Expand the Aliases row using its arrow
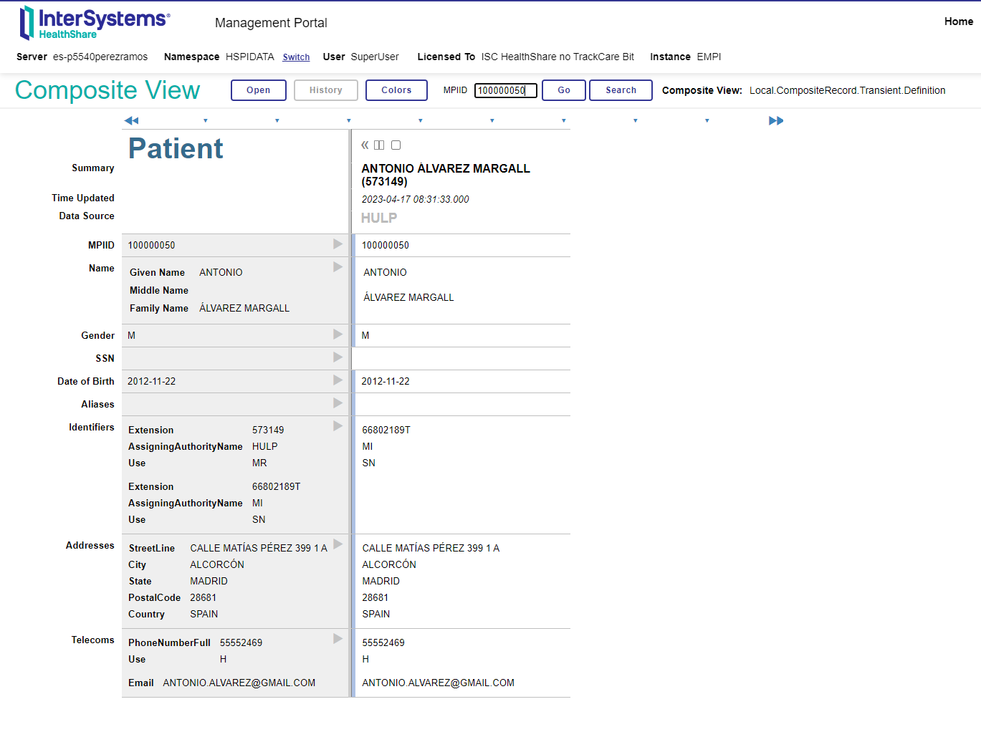The height and width of the screenshot is (732, 981). pyautogui.click(x=338, y=403)
